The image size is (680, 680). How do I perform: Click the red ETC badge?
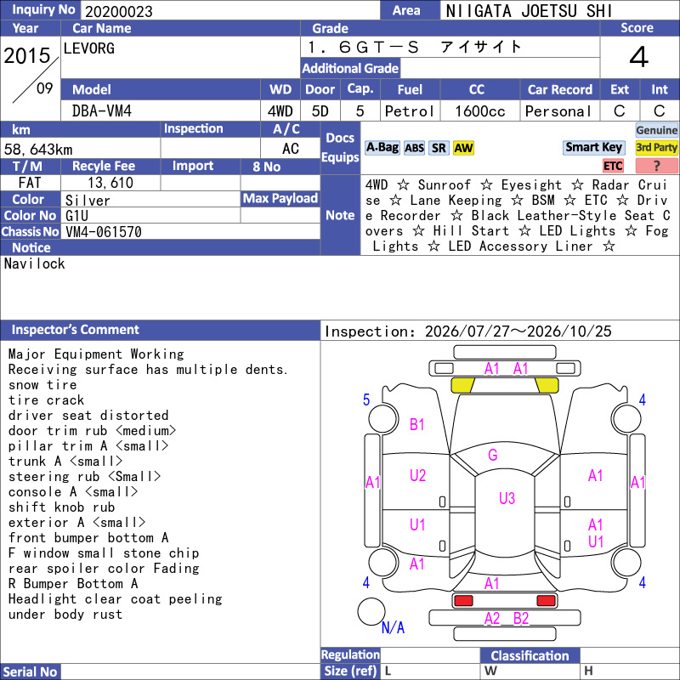[x=613, y=166]
